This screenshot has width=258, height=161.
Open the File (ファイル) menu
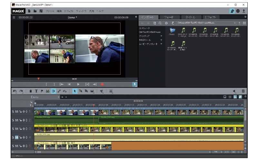(x=50, y=11)
